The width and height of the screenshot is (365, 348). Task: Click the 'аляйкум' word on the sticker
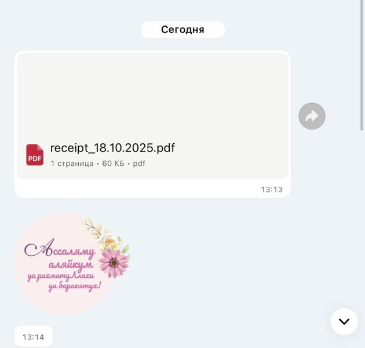pyautogui.click(x=71, y=265)
